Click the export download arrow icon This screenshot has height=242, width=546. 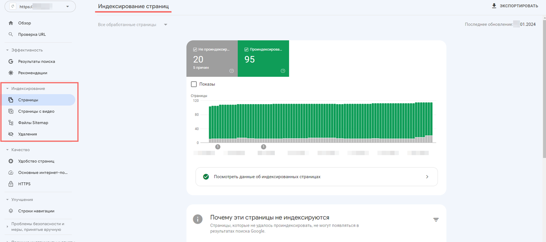(494, 6)
